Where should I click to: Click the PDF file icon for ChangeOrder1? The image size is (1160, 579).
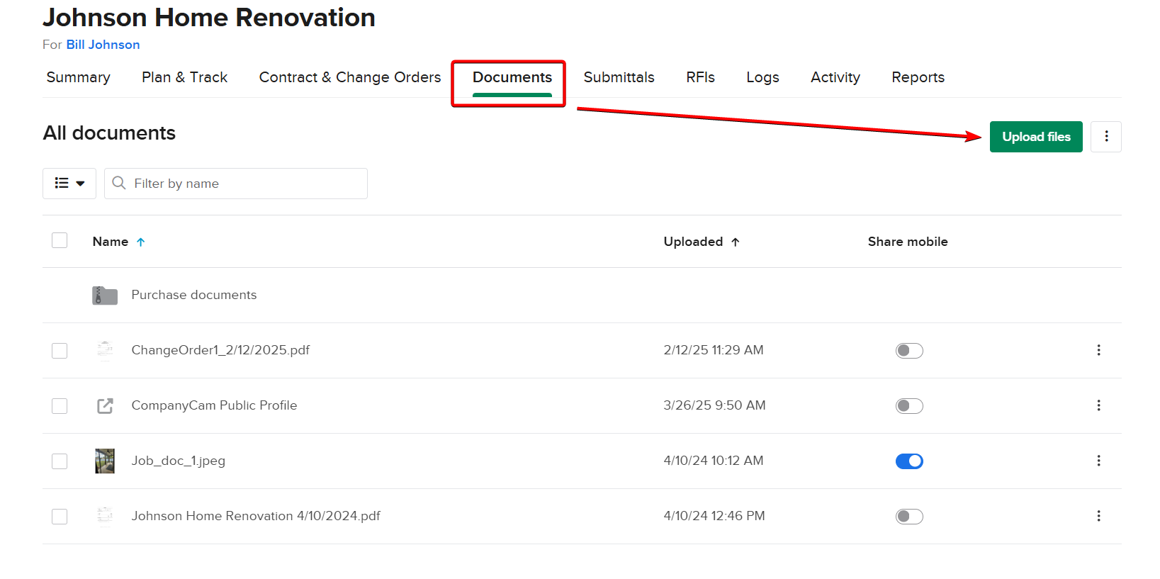pyautogui.click(x=105, y=350)
